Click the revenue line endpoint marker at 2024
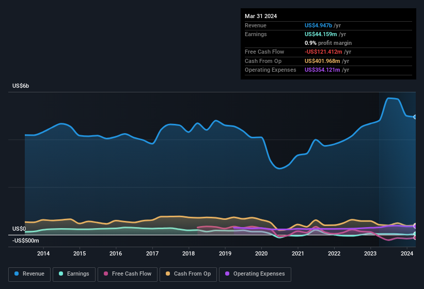Image resolution: width=424 pixels, height=289 pixels. (415, 117)
